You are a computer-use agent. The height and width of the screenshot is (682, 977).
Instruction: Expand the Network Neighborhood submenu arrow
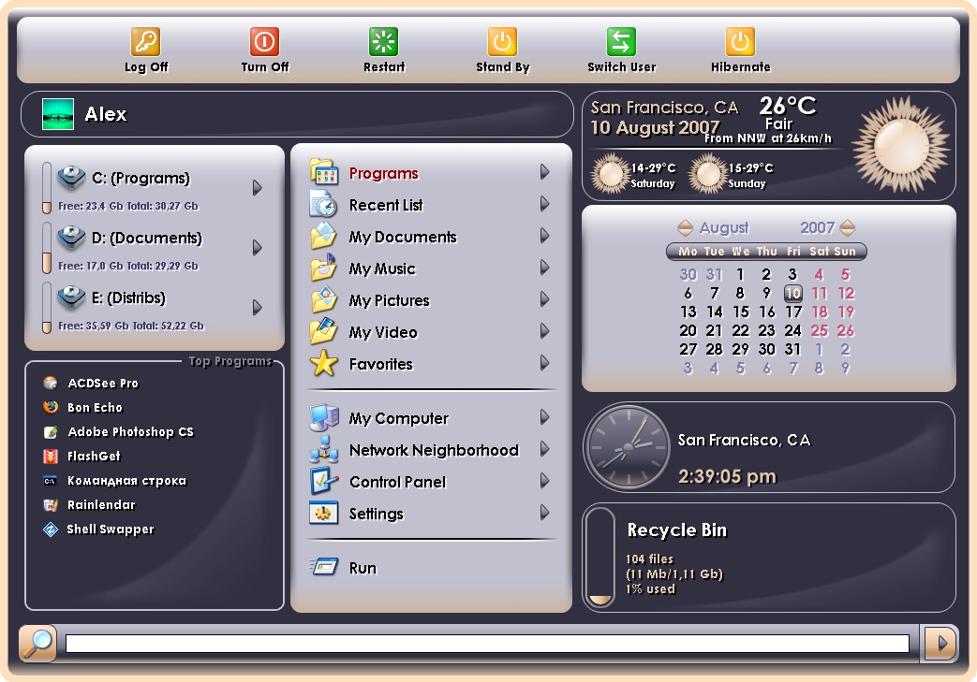point(544,448)
